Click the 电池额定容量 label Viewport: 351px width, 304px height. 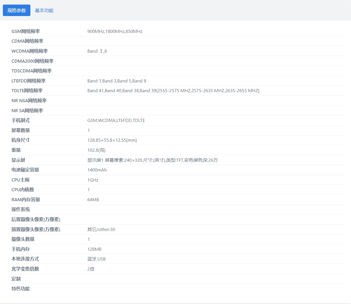pos(25,170)
